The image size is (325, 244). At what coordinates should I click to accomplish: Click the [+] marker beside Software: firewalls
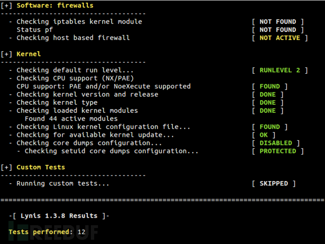coord(7,6)
